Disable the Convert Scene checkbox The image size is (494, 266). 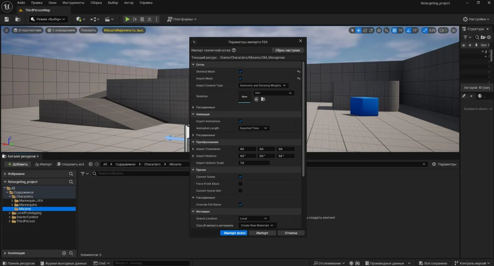240,177
